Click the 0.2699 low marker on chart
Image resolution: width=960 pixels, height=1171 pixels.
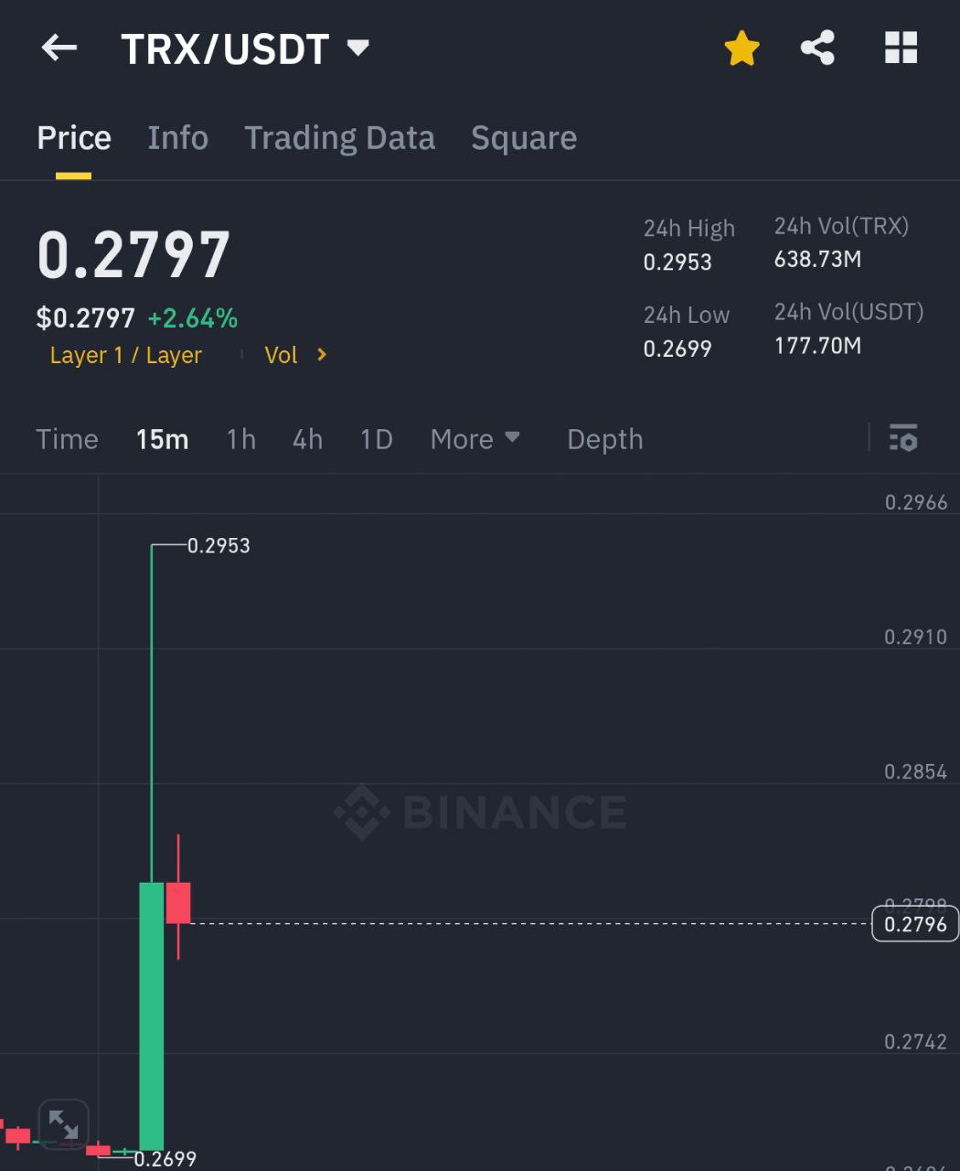point(165,1159)
